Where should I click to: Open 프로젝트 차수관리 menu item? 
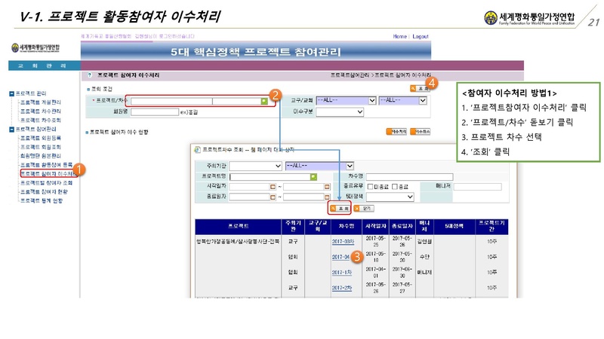click(x=41, y=111)
